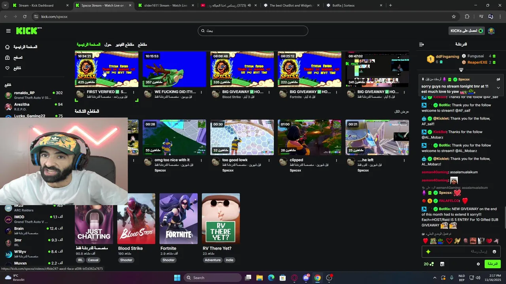Select the channel Clips tab (مقاطع)
Image resolution: width=506 pixels, height=284 pixels.
pos(142,45)
